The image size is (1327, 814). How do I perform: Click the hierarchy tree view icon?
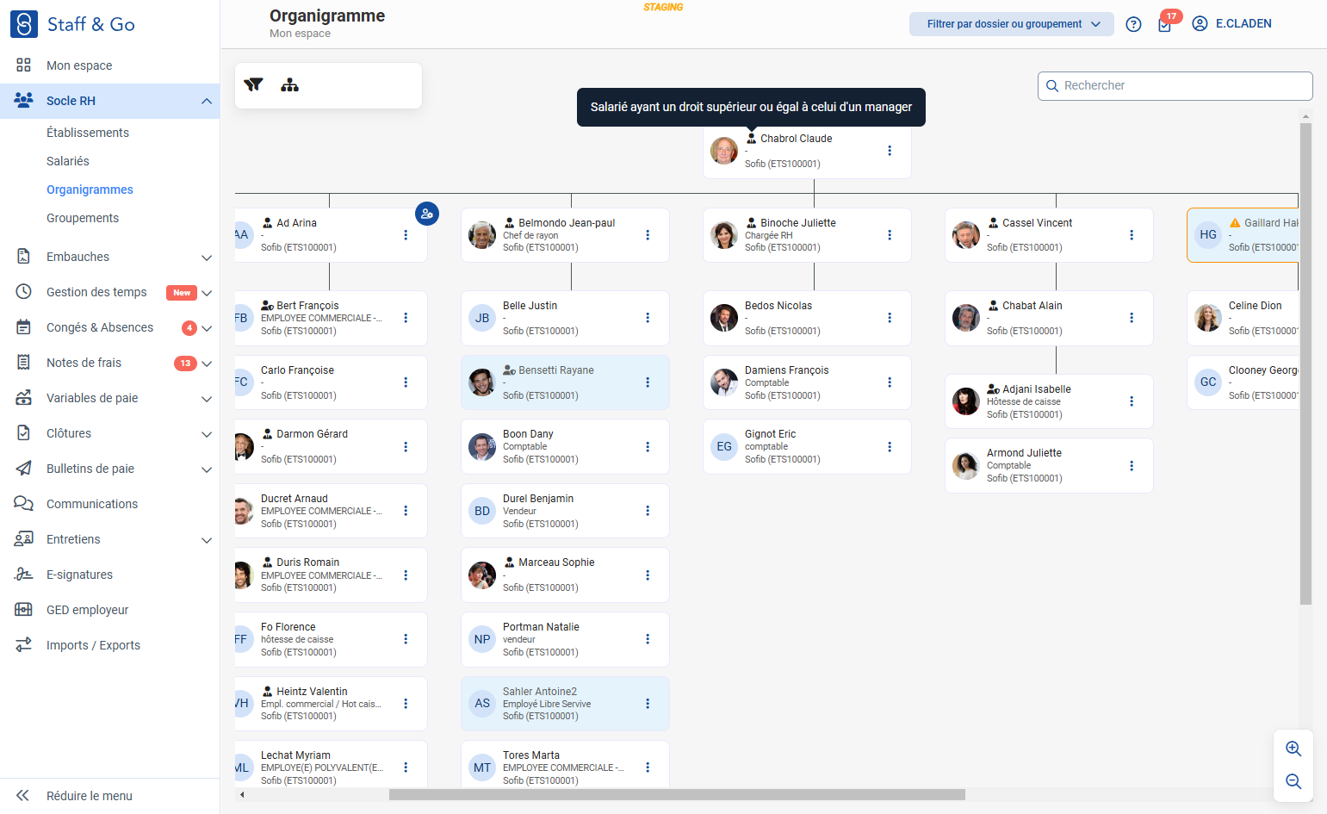tap(289, 85)
